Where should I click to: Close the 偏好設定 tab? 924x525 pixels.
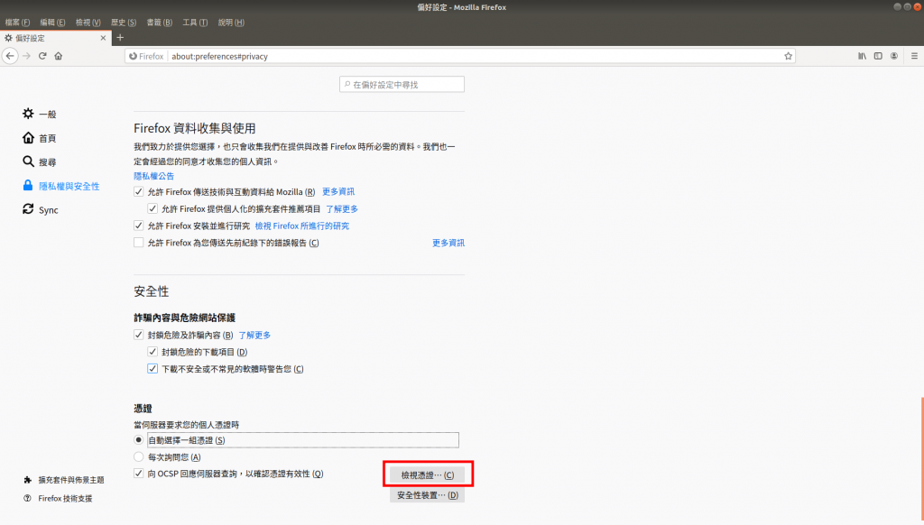(103, 38)
